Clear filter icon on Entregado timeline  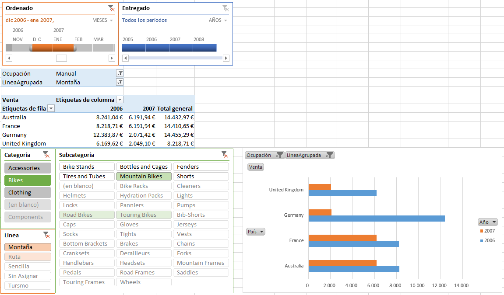(225, 8)
